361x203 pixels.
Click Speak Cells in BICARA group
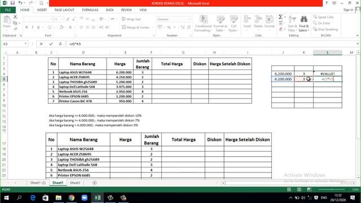pyautogui.click(x=323, y=17)
